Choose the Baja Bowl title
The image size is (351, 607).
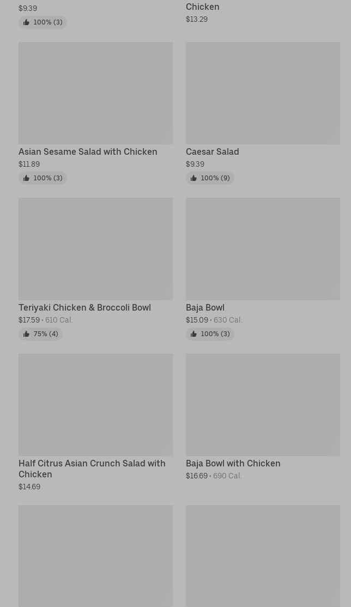205,308
